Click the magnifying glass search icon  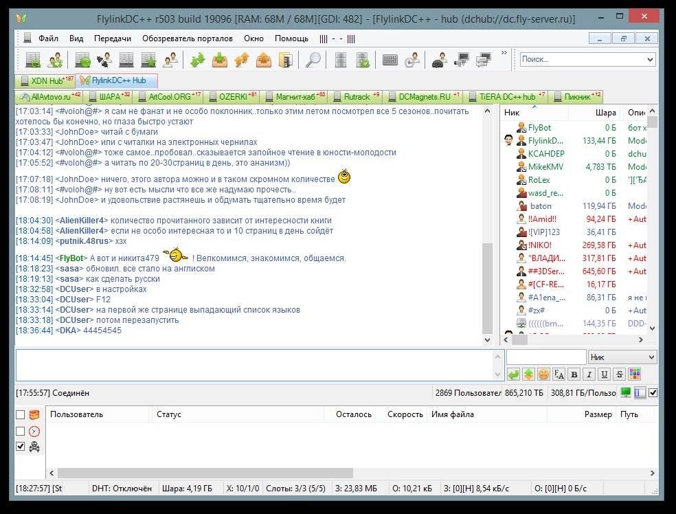[x=313, y=60]
